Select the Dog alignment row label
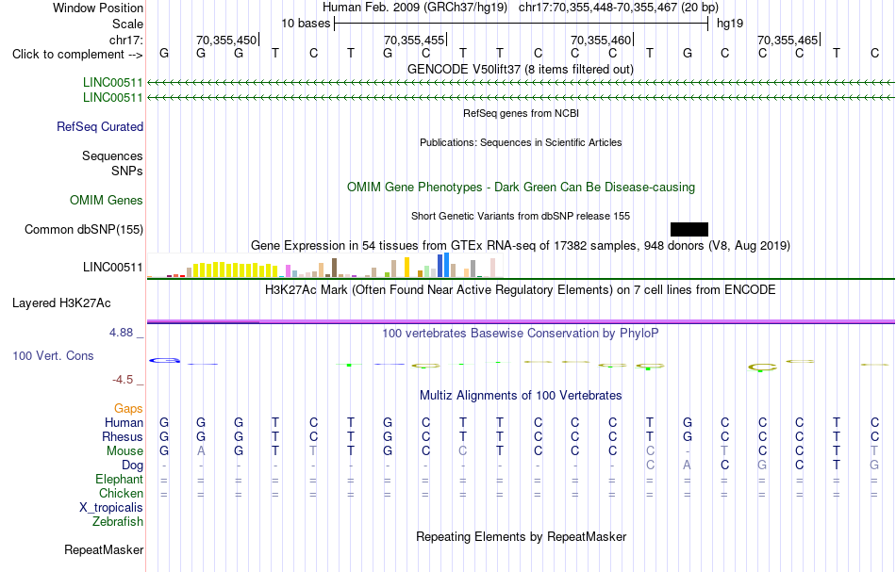The image size is (896, 572). click(x=132, y=466)
